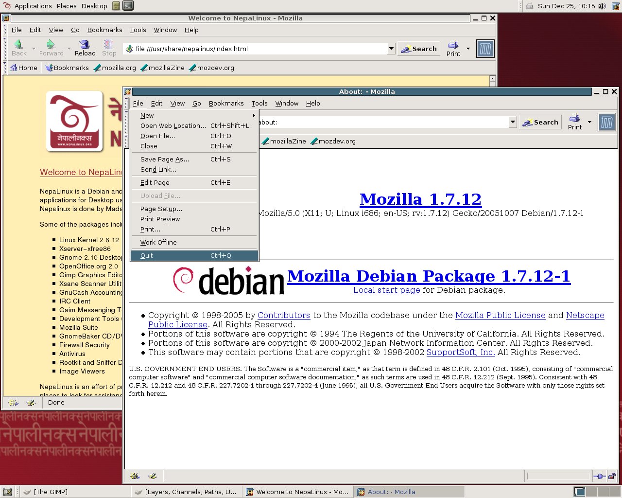Screen dimensions: 622x498
Task: Toggle Work Offline in the File menu
Action: point(194,242)
